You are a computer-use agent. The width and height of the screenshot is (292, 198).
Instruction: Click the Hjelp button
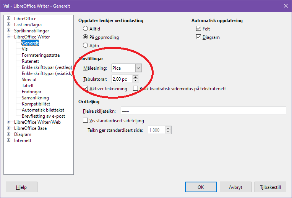point(21,187)
